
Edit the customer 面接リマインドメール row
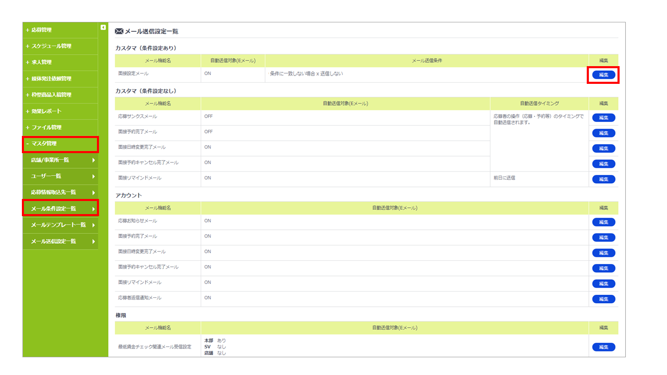pyautogui.click(x=603, y=179)
